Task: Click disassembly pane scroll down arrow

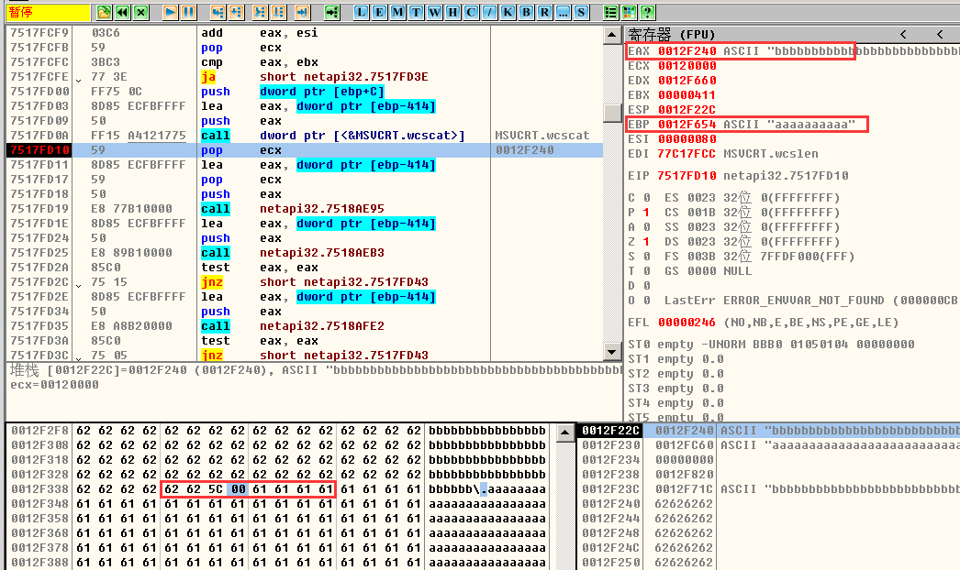Action: (611, 353)
